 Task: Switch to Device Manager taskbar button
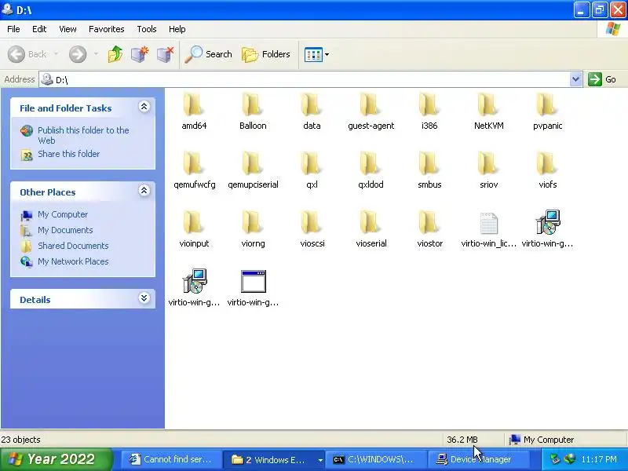point(477,460)
